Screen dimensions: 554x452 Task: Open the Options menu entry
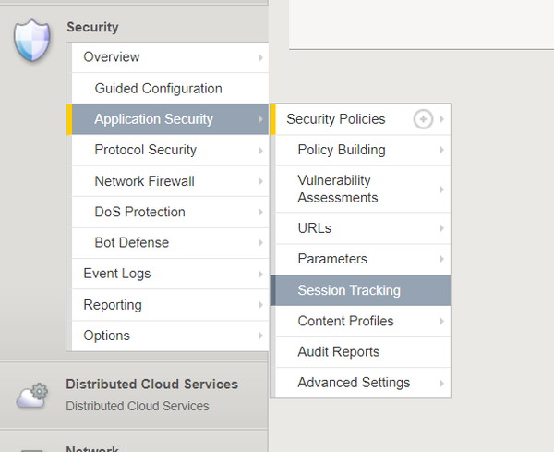click(106, 336)
